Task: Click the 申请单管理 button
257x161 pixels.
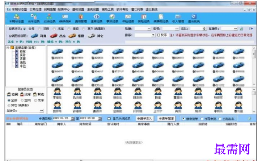Action: pyautogui.click(x=166, y=119)
